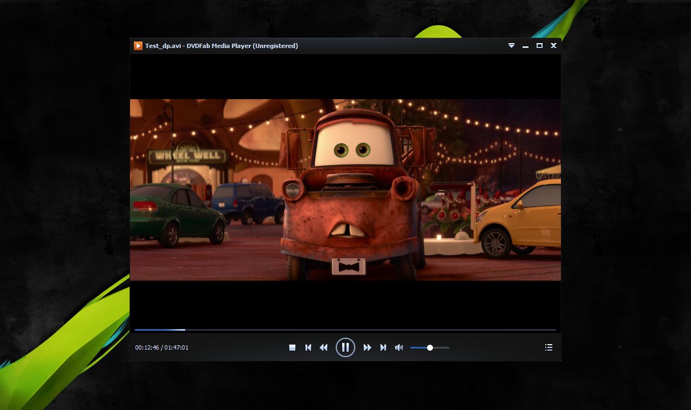Pause the playing video

[x=345, y=347]
